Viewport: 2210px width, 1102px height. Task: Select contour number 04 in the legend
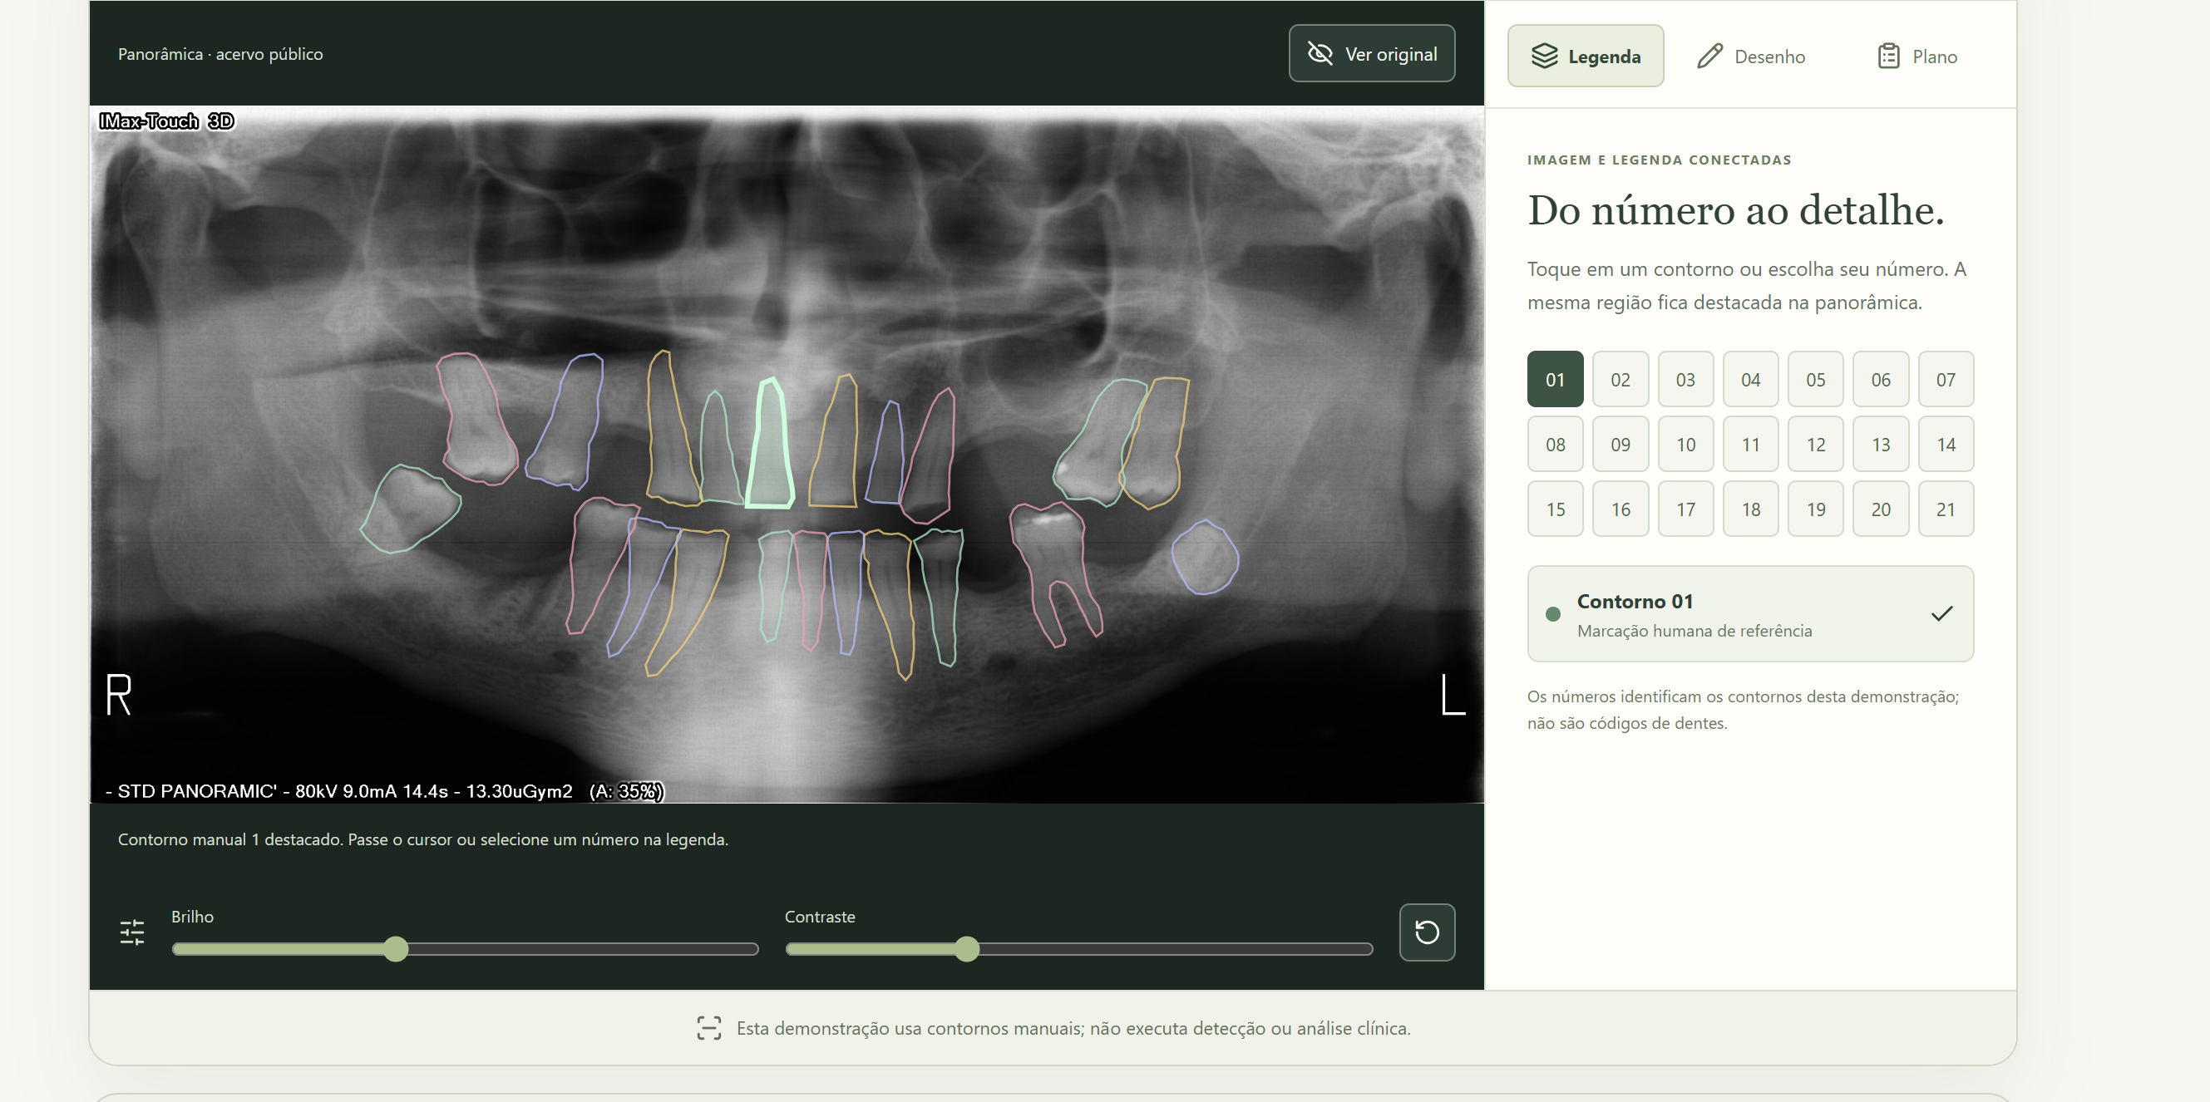click(1750, 379)
